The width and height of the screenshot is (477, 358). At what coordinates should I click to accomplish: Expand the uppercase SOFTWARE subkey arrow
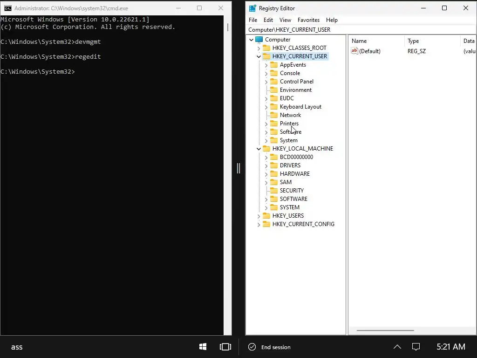coord(266,199)
